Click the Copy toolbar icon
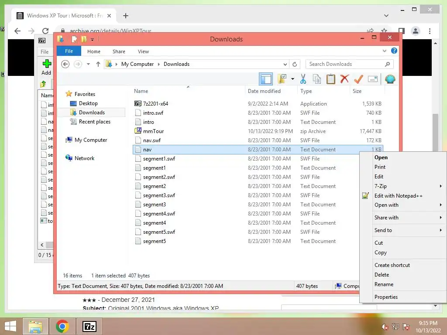447x335 pixels. pos(317,79)
